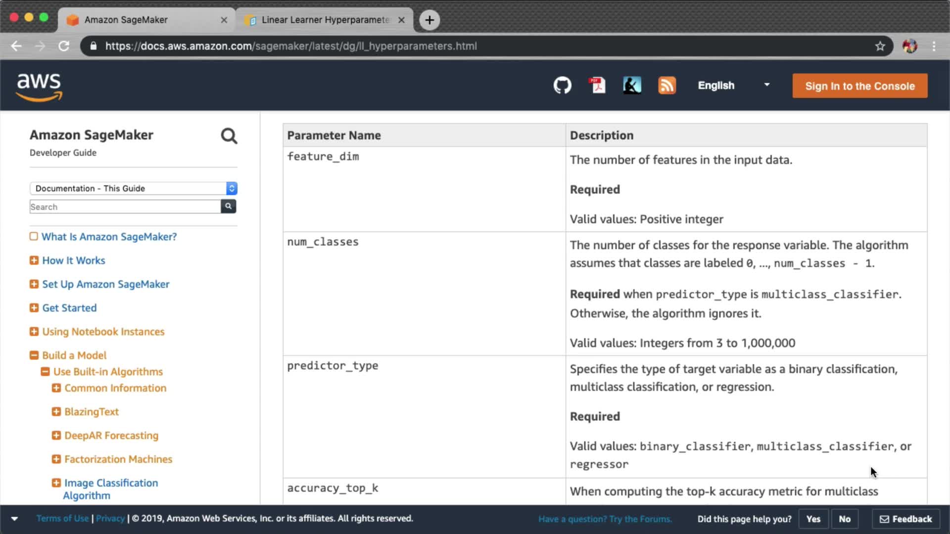Click the RSS feed icon
Screen dimensions: 950x534
coord(666,86)
